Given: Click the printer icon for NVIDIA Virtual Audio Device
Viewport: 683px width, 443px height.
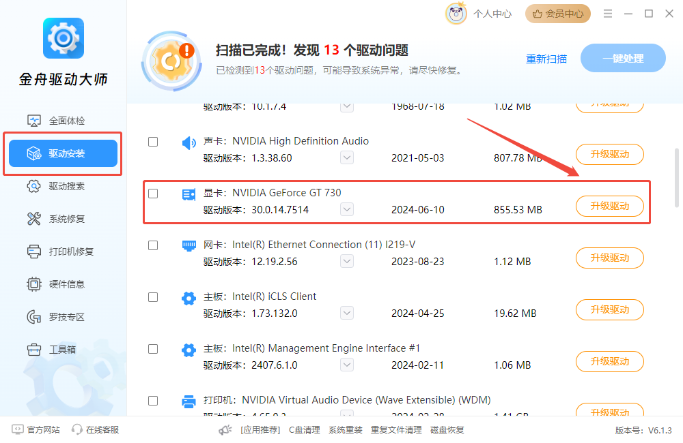Looking at the screenshot, I should click(x=189, y=401).
